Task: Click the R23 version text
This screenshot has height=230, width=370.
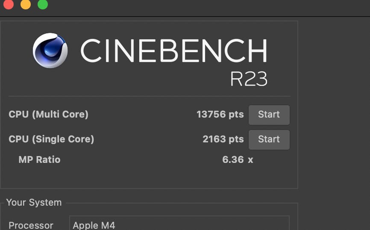Action: (249, 79)
